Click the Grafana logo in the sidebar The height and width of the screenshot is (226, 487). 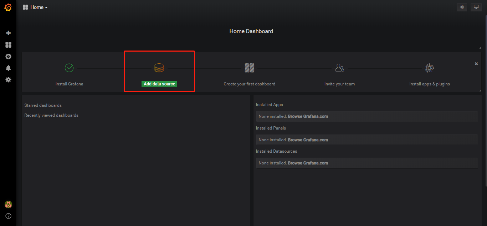[8, 7]
